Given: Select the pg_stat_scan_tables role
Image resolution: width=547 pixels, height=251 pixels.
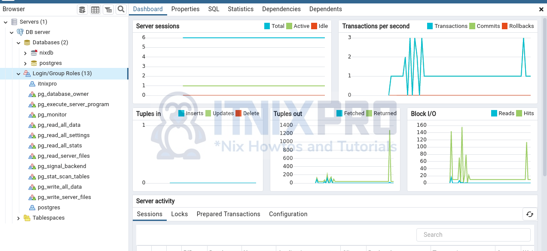Looking at the screenshot, I should (x=64, y=177).
